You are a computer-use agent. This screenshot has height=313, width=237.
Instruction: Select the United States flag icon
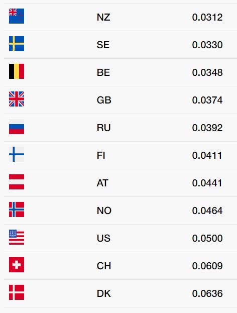coord(17,237)
